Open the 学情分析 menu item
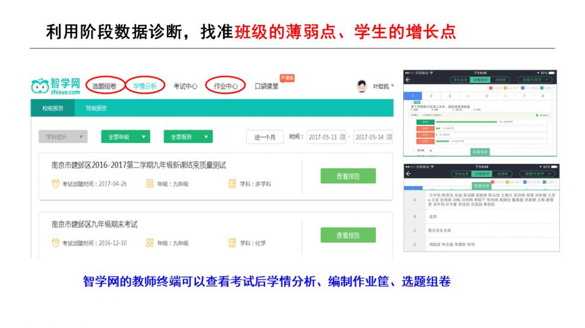585x328 pixels. (x=144, y=86)
